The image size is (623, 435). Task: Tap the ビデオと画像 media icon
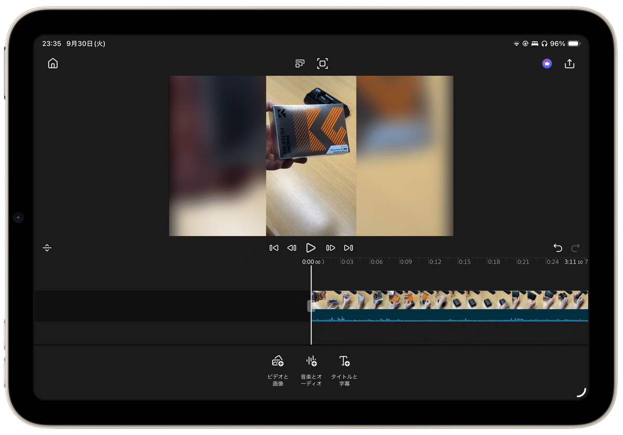pos(278,360)
